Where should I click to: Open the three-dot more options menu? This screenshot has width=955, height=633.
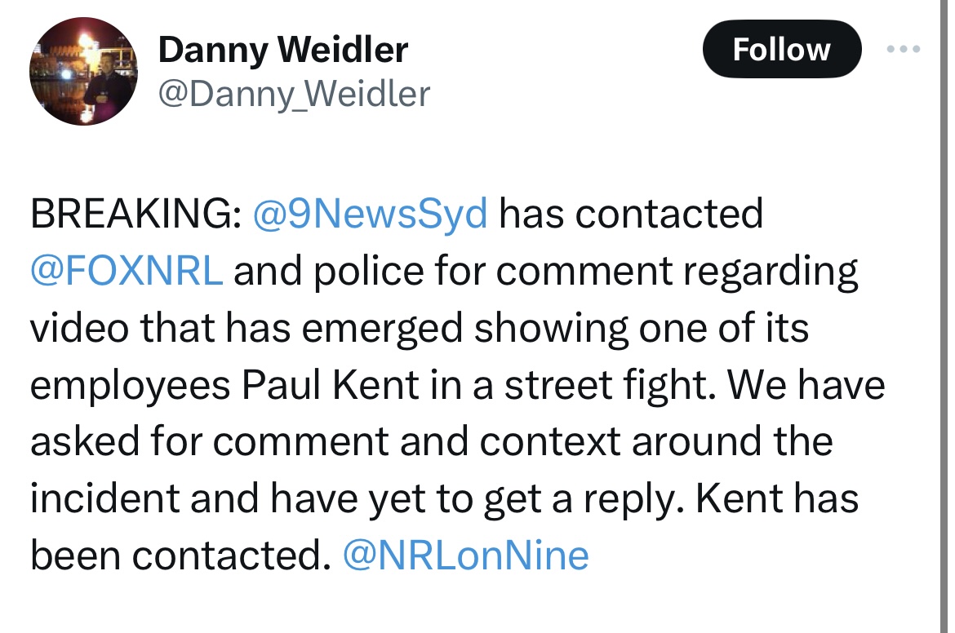pos(903,50)
